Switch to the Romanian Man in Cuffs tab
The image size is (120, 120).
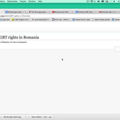tap(109, 12)
